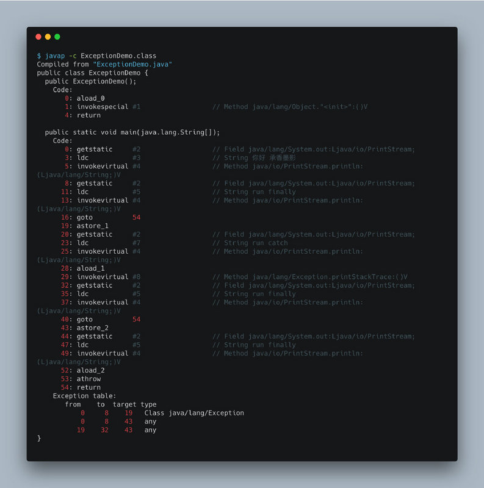Viewport: 484px width, 488px height.
Task: Select the "43: astore_2" instruction
Action: 85,328
